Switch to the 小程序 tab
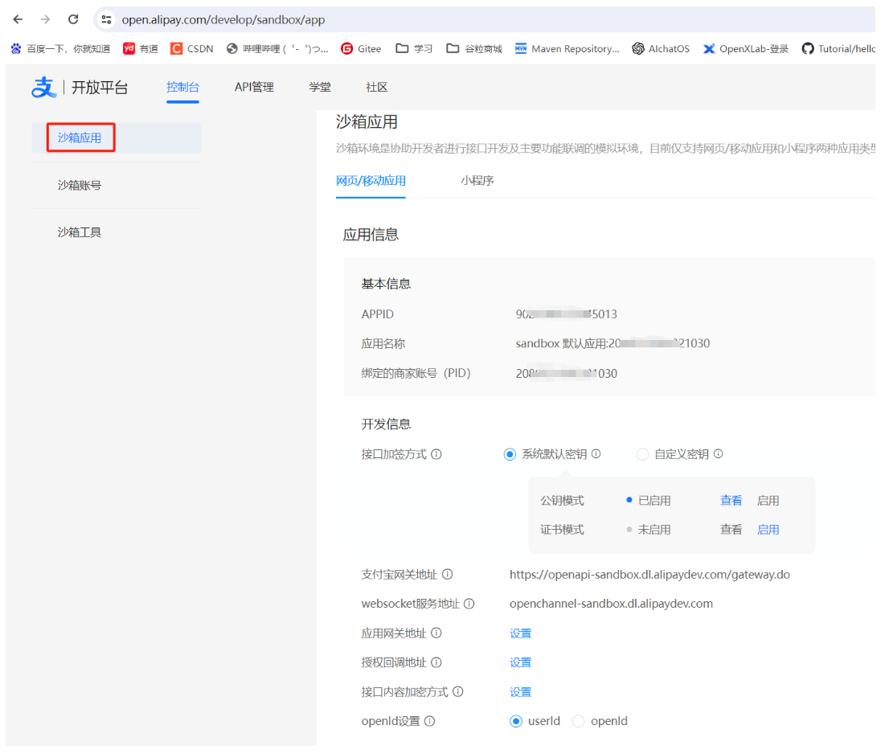Screen dimensions: 893x754 (477, 181)
